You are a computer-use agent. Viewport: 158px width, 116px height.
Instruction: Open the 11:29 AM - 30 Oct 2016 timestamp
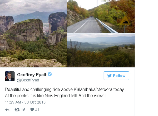[25, 102]
